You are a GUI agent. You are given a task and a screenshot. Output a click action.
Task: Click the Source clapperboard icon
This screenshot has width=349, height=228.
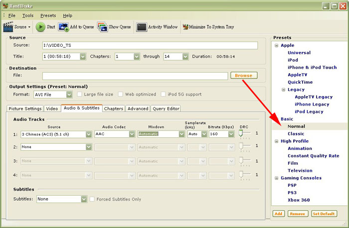(x=9, y=27)
